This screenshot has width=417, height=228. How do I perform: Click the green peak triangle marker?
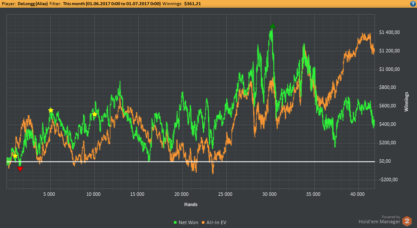272,26
